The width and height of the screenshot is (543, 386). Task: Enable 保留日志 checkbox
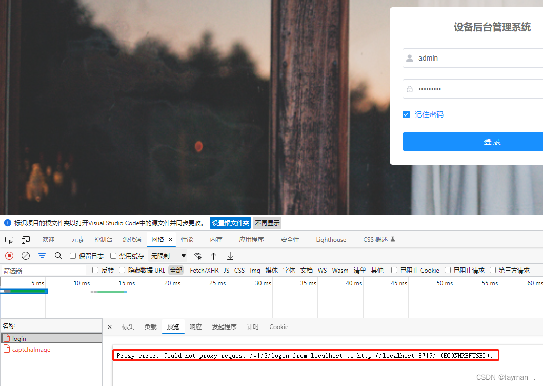pos(73,256)
